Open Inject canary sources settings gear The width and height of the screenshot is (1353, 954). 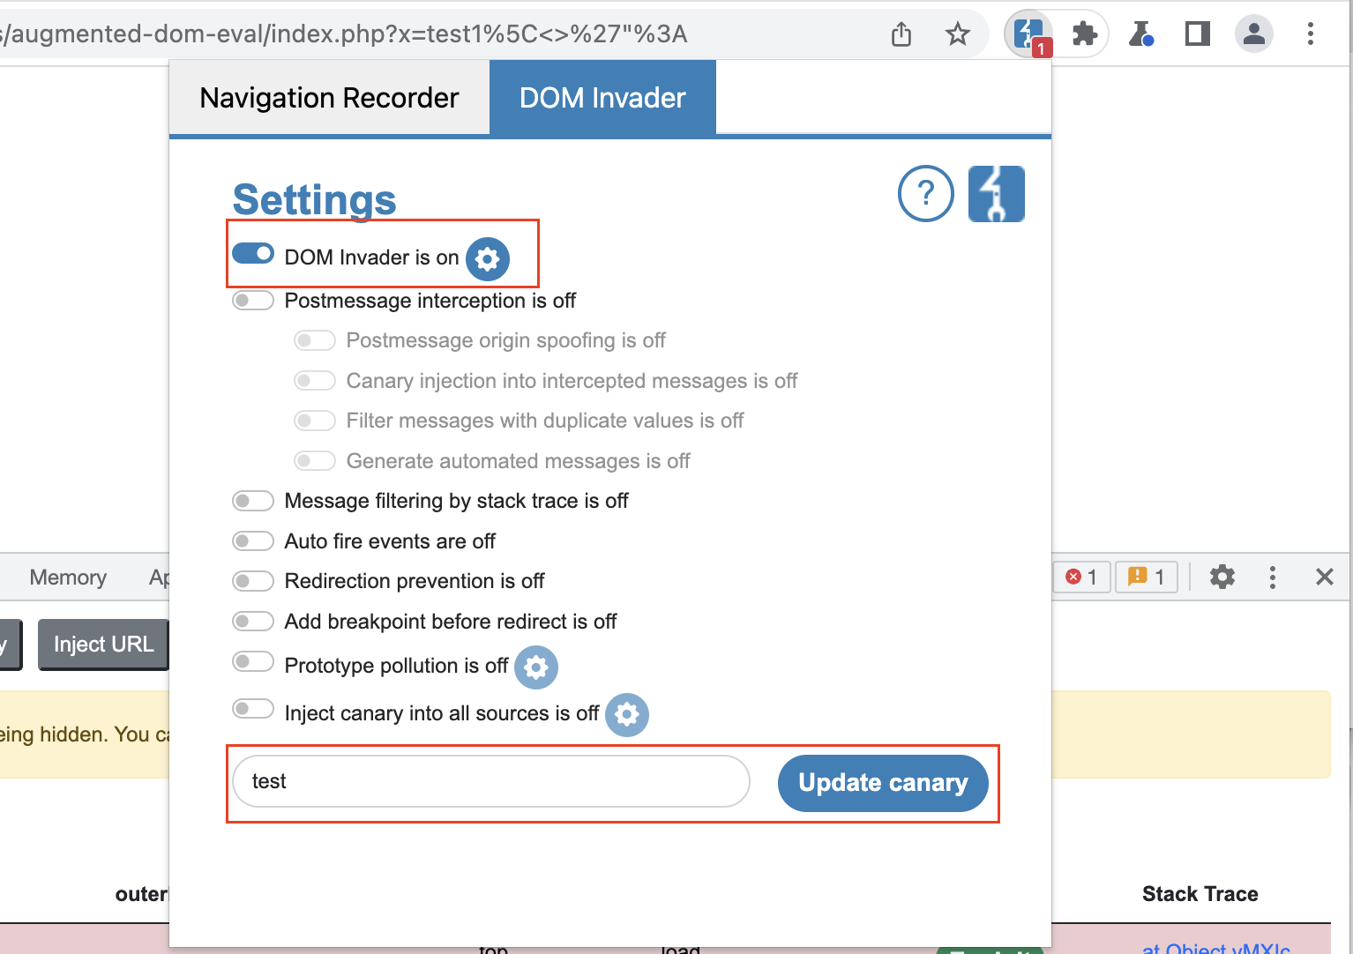[x=627, y=714]
